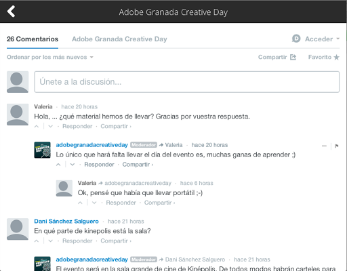Upvote Dani Sánchez Salguero's comment
This screenshot has width=347, height=271.
37,241
